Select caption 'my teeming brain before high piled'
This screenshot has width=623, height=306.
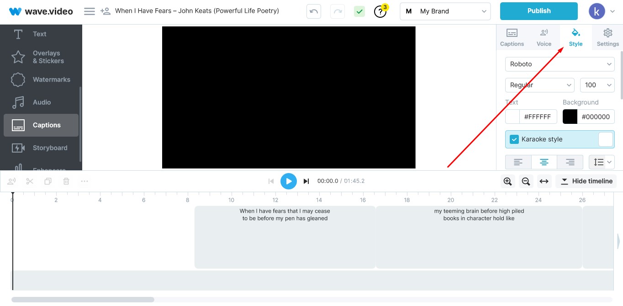(479, 237)
